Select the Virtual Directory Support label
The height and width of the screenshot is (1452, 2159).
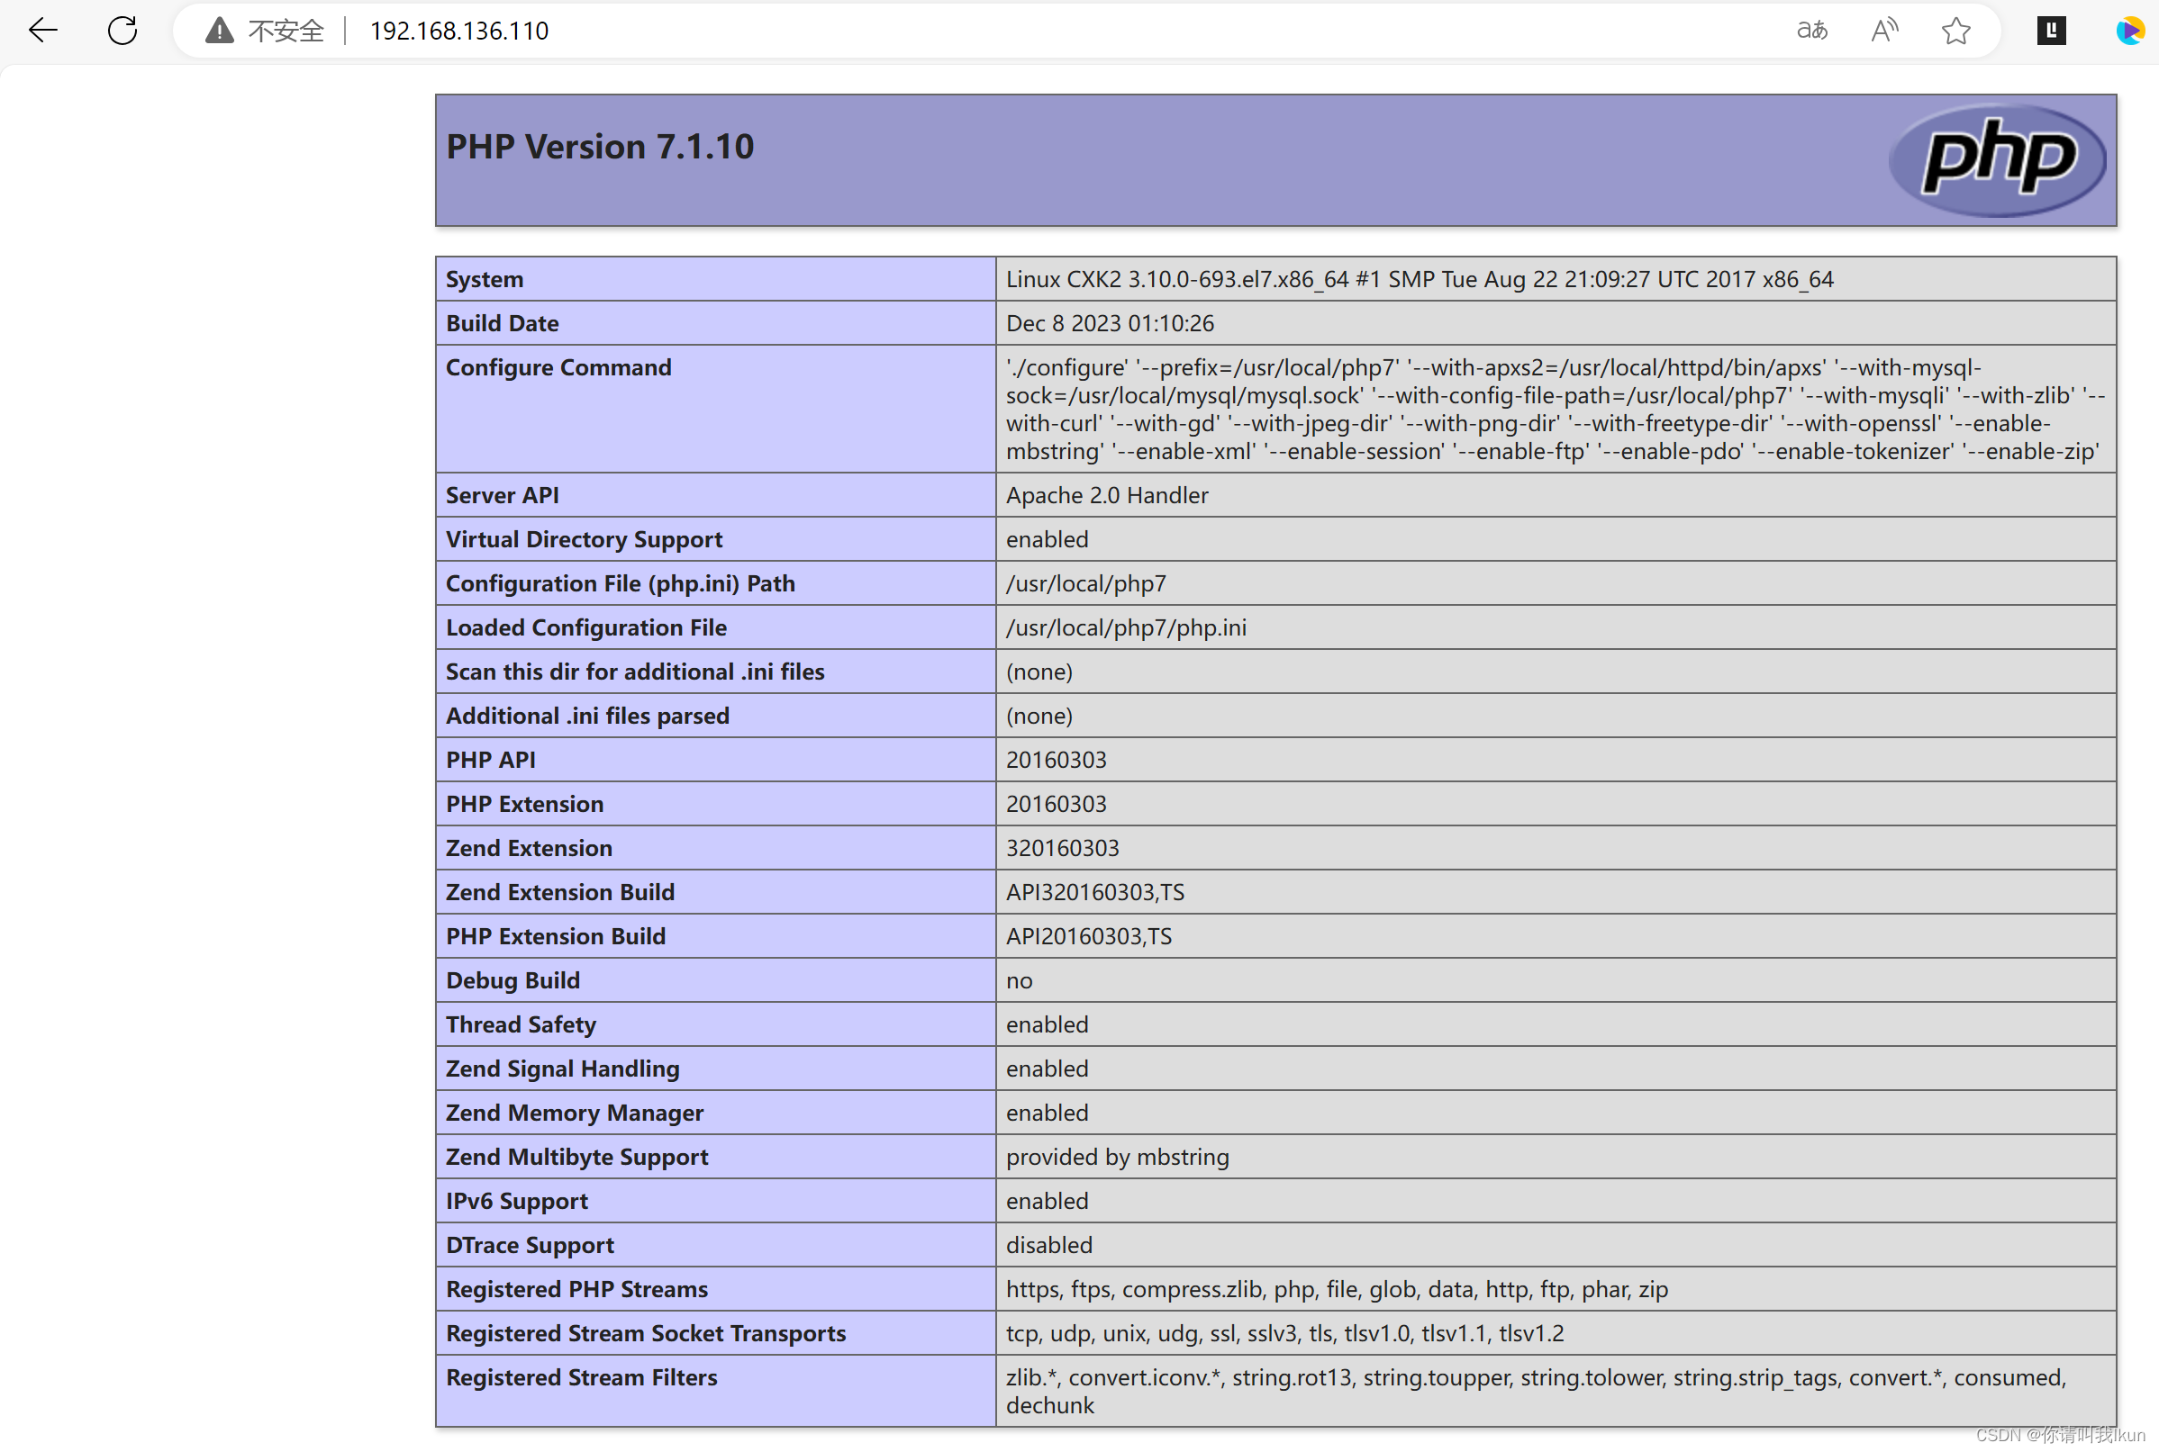pyautogui.click(x=584, y=539)
